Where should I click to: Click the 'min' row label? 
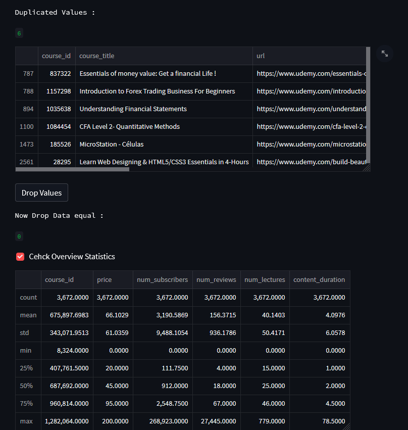[x=28, y=351]
